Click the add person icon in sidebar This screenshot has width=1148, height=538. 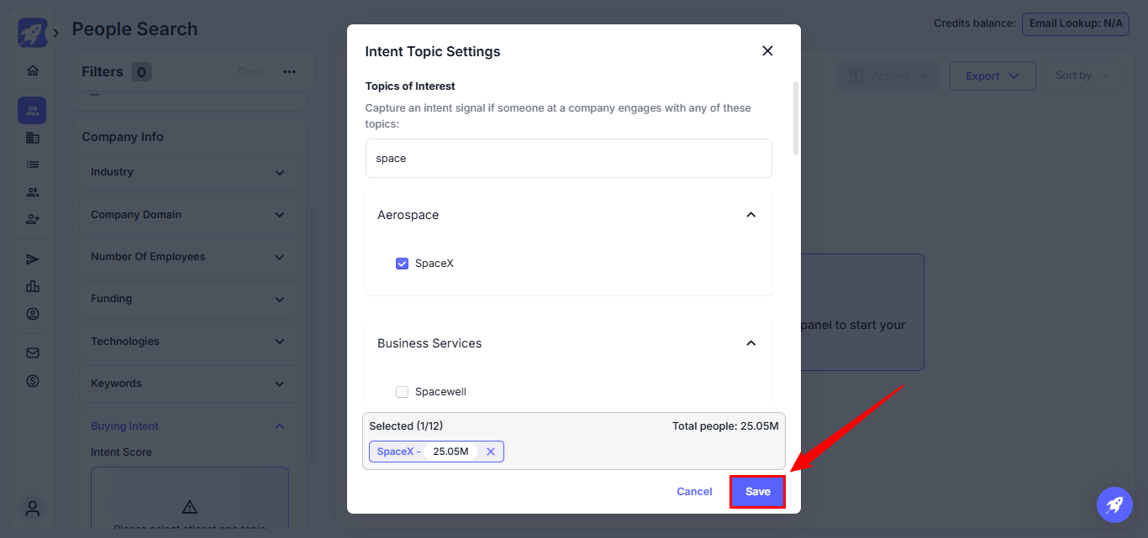33,219
